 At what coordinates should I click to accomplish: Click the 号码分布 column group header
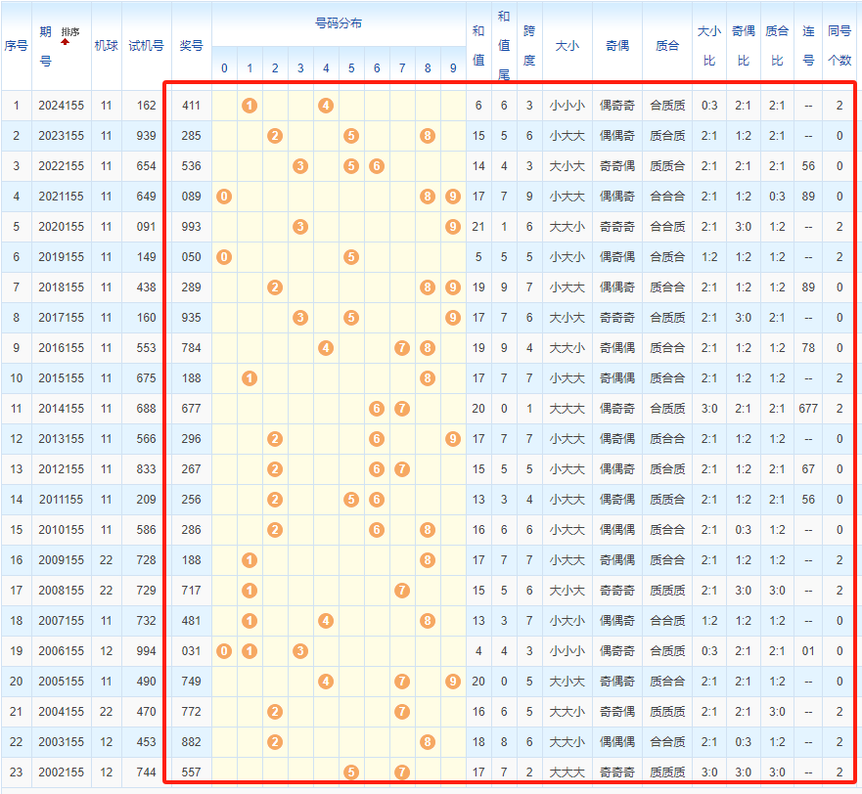(339, 22)
